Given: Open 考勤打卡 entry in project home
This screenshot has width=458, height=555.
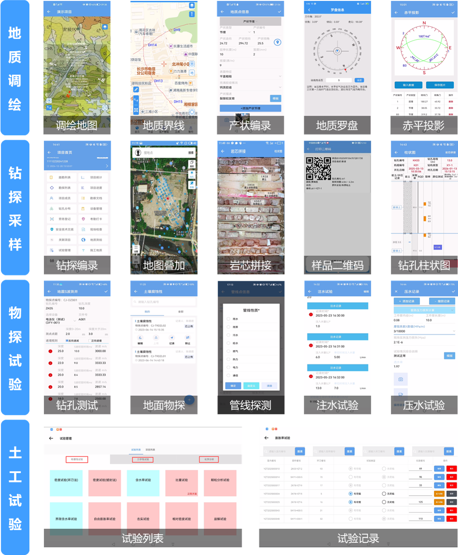Looking at the screenshot, I should click(x=92, y=219).
